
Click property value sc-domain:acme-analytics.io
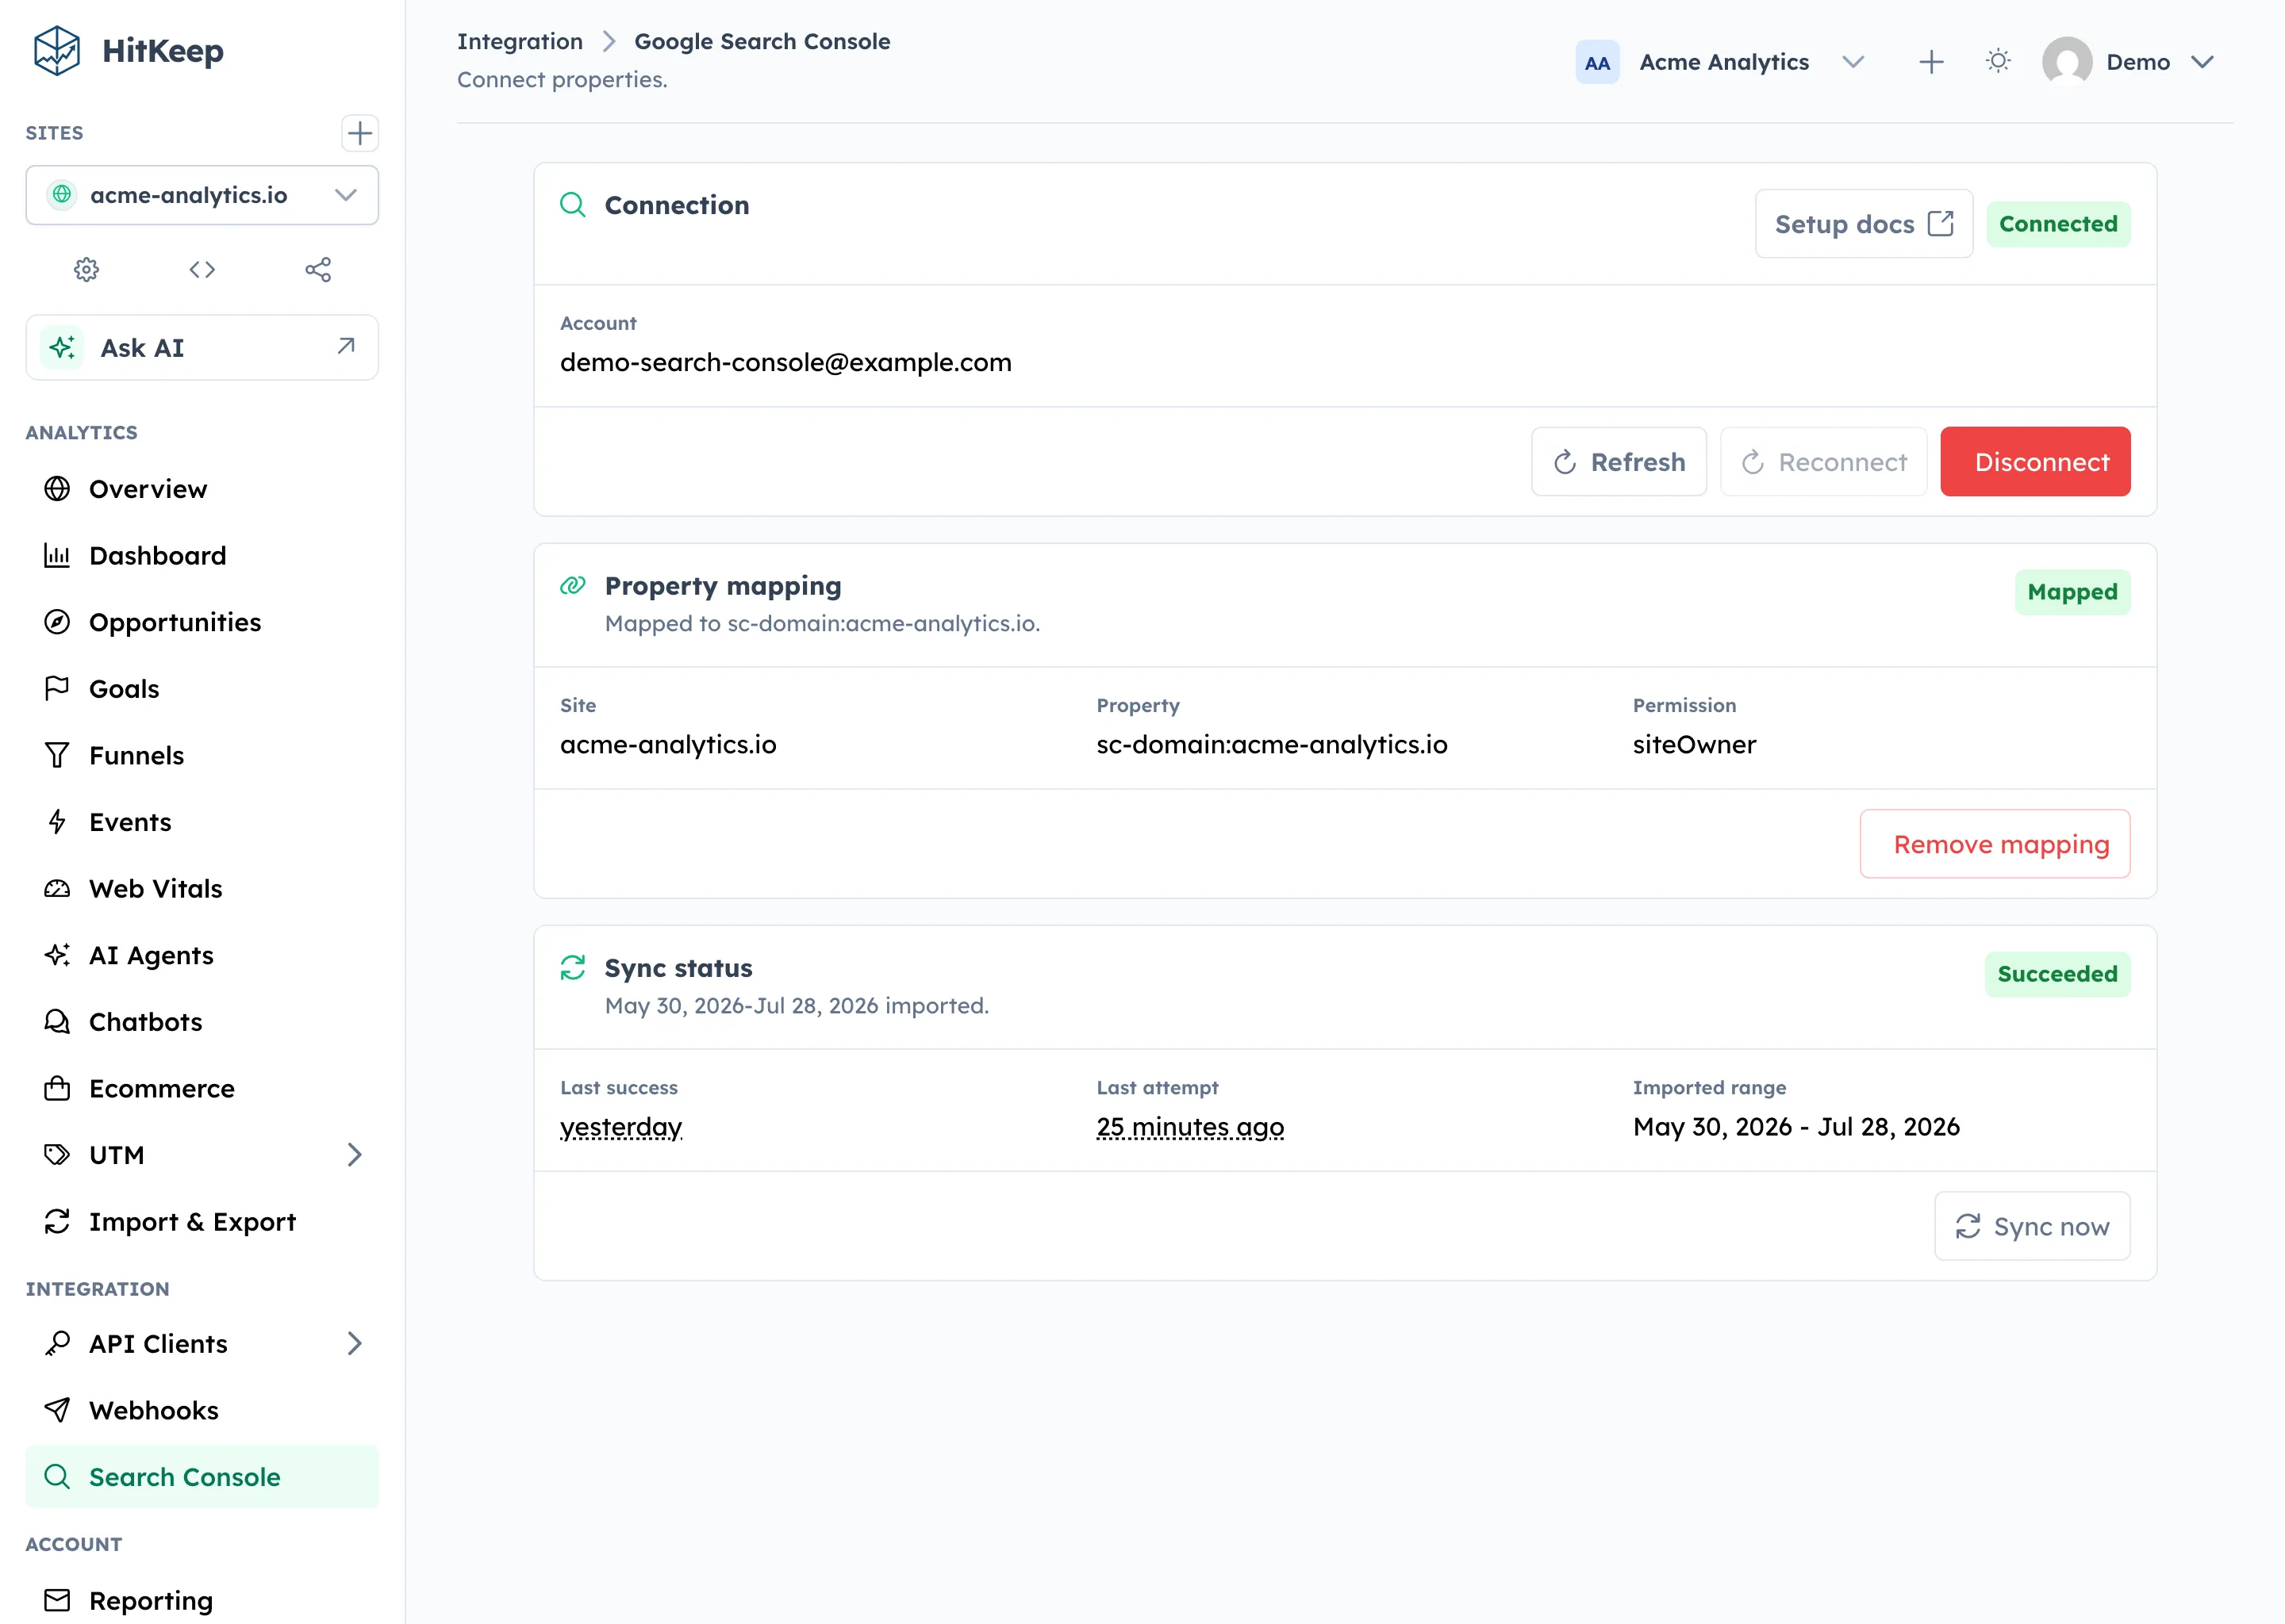click(1272, 744)
